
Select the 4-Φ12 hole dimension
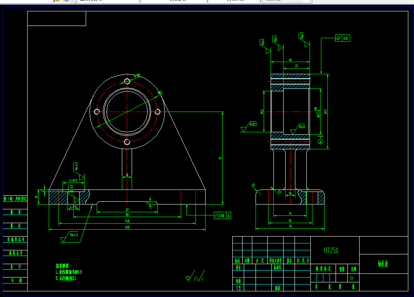74,207
